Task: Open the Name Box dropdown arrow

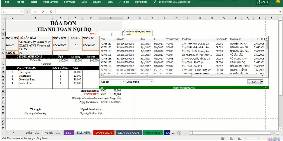Action: pos(22,12)
